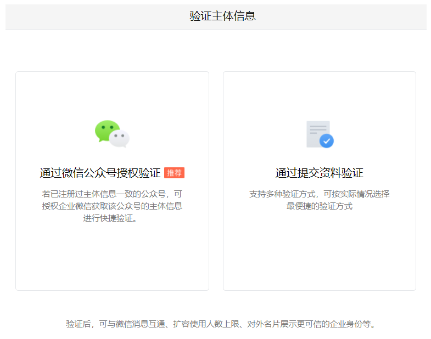Viewport: 431px width, 339px height.
Task: Select 通过微信公众号授权验证 heading
Action: pos(100,173)
